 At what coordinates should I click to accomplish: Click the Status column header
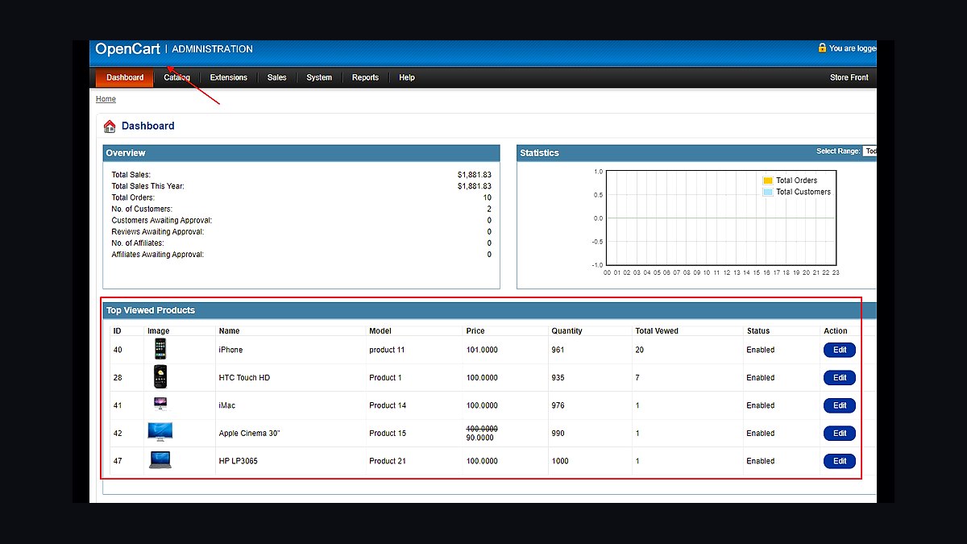[x=758, y=330]
